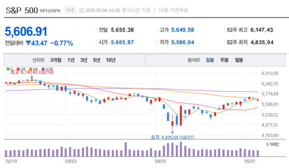Select the 3년 line chart period

click(x=84, y=60)
